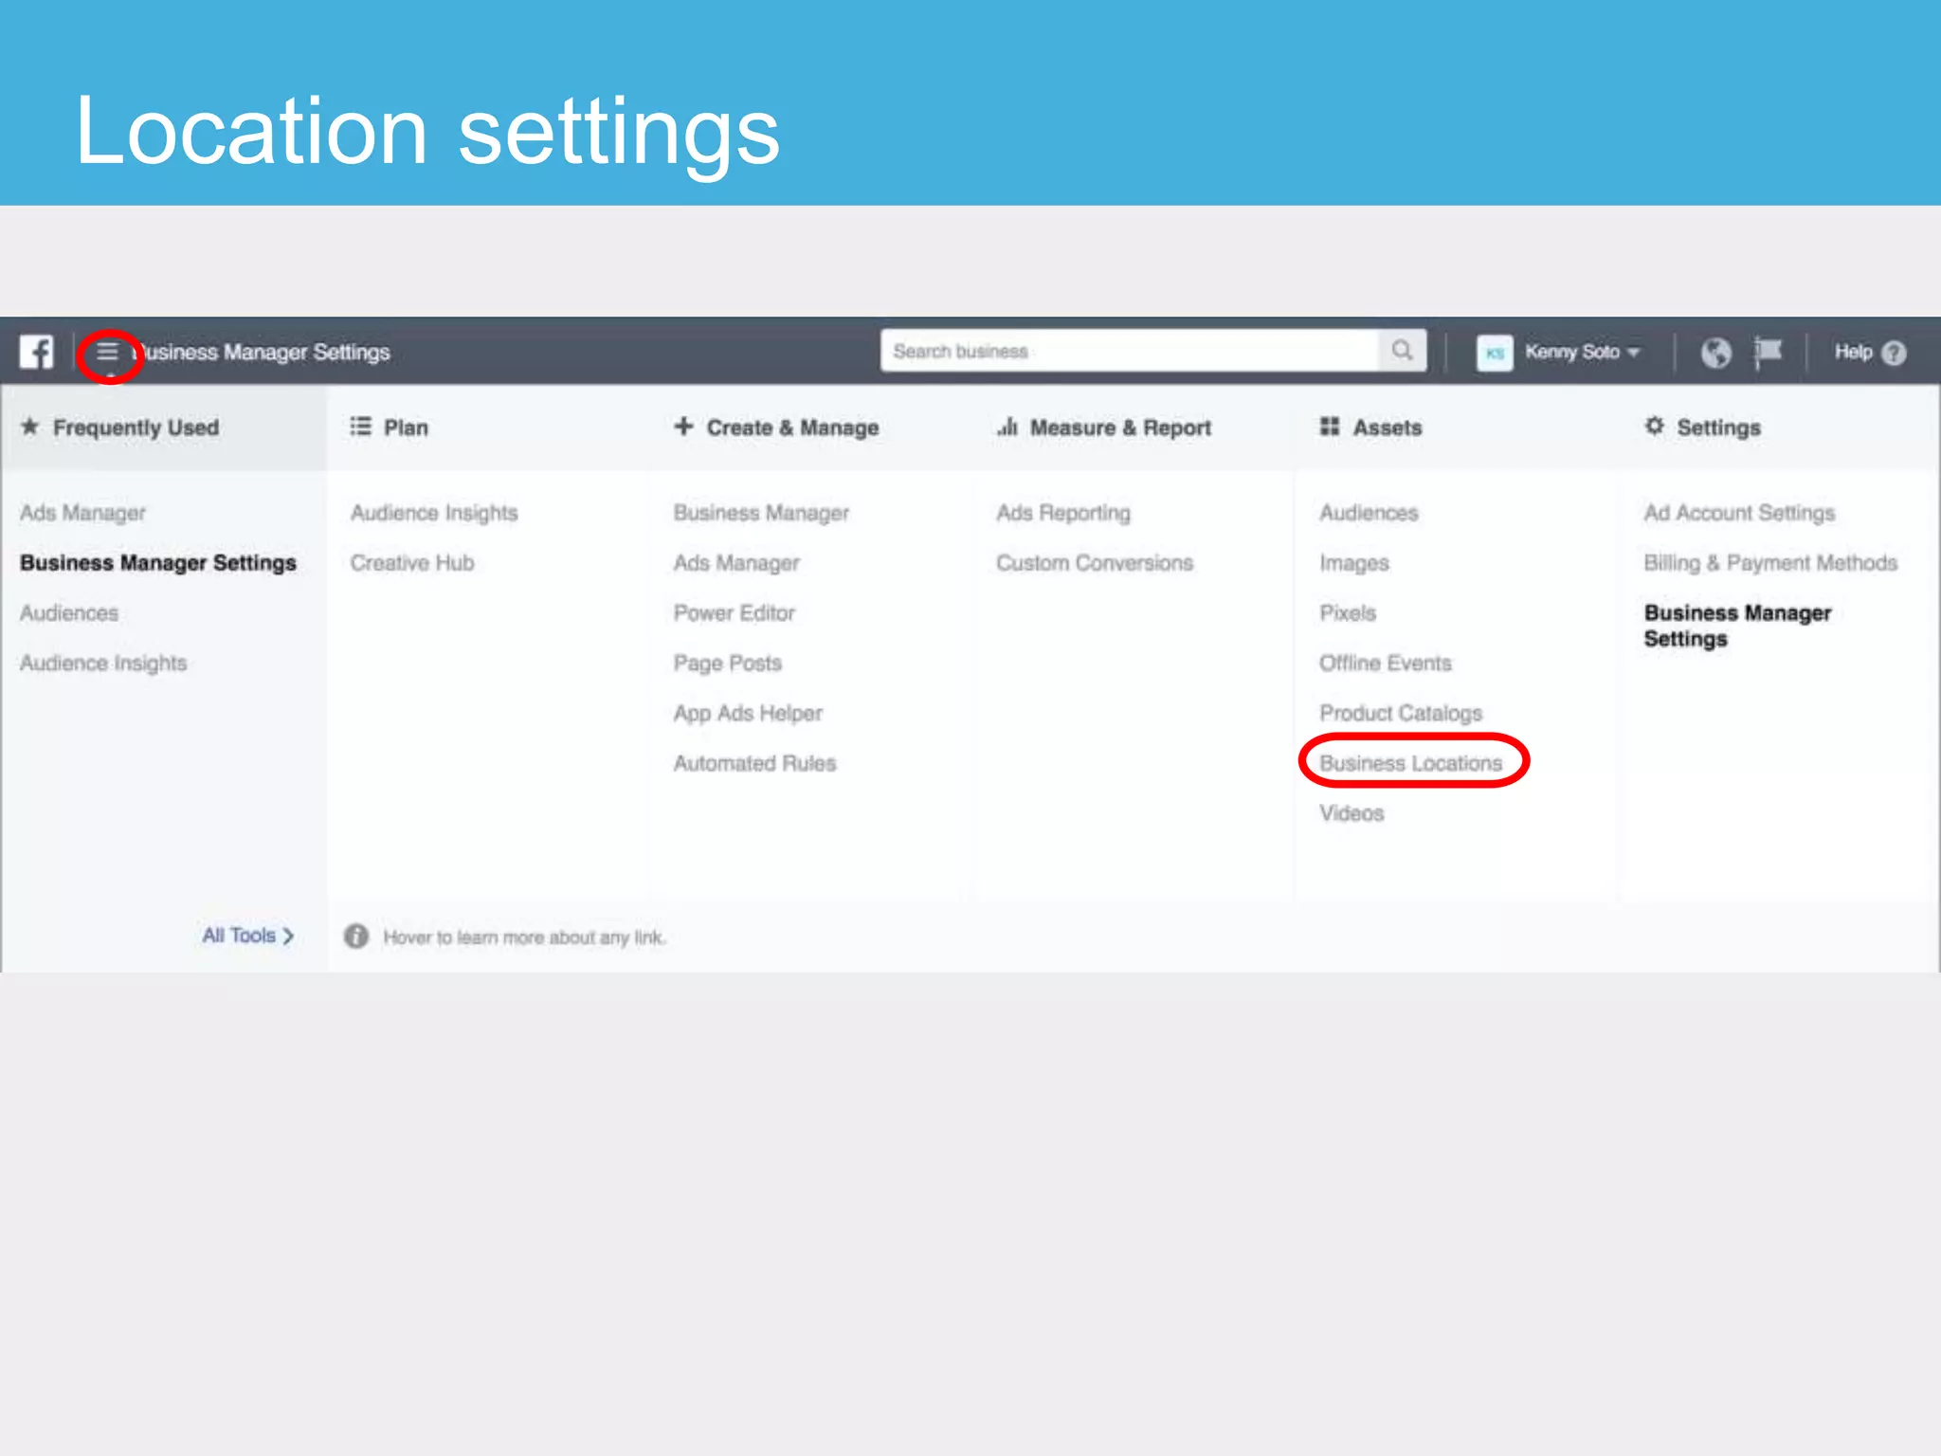1941x1456 pixels.
Task: Open Ads Reporting
Action: [x=1063, y=513]
